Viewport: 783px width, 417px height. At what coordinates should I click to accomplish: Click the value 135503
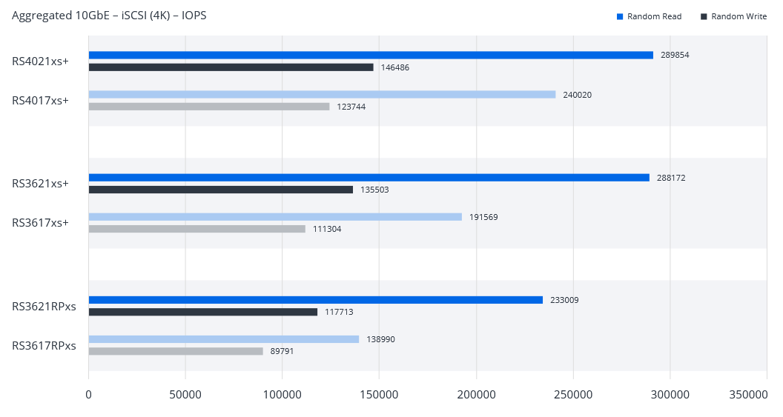coord(374,190)
